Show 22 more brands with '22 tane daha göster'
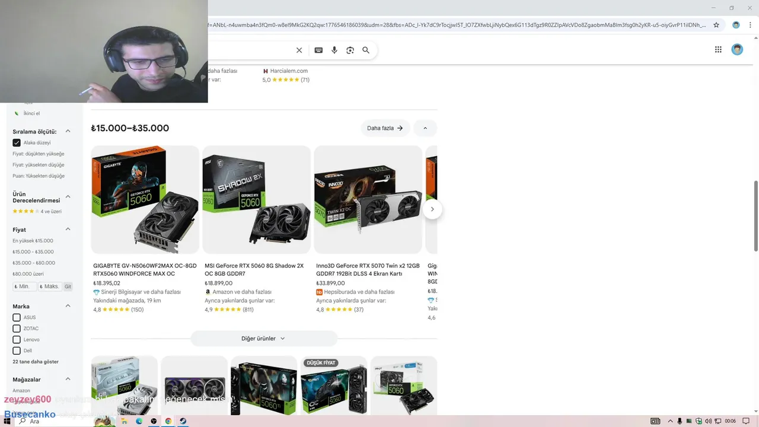Viewport: 759px width, 427px height. [36, 362]
